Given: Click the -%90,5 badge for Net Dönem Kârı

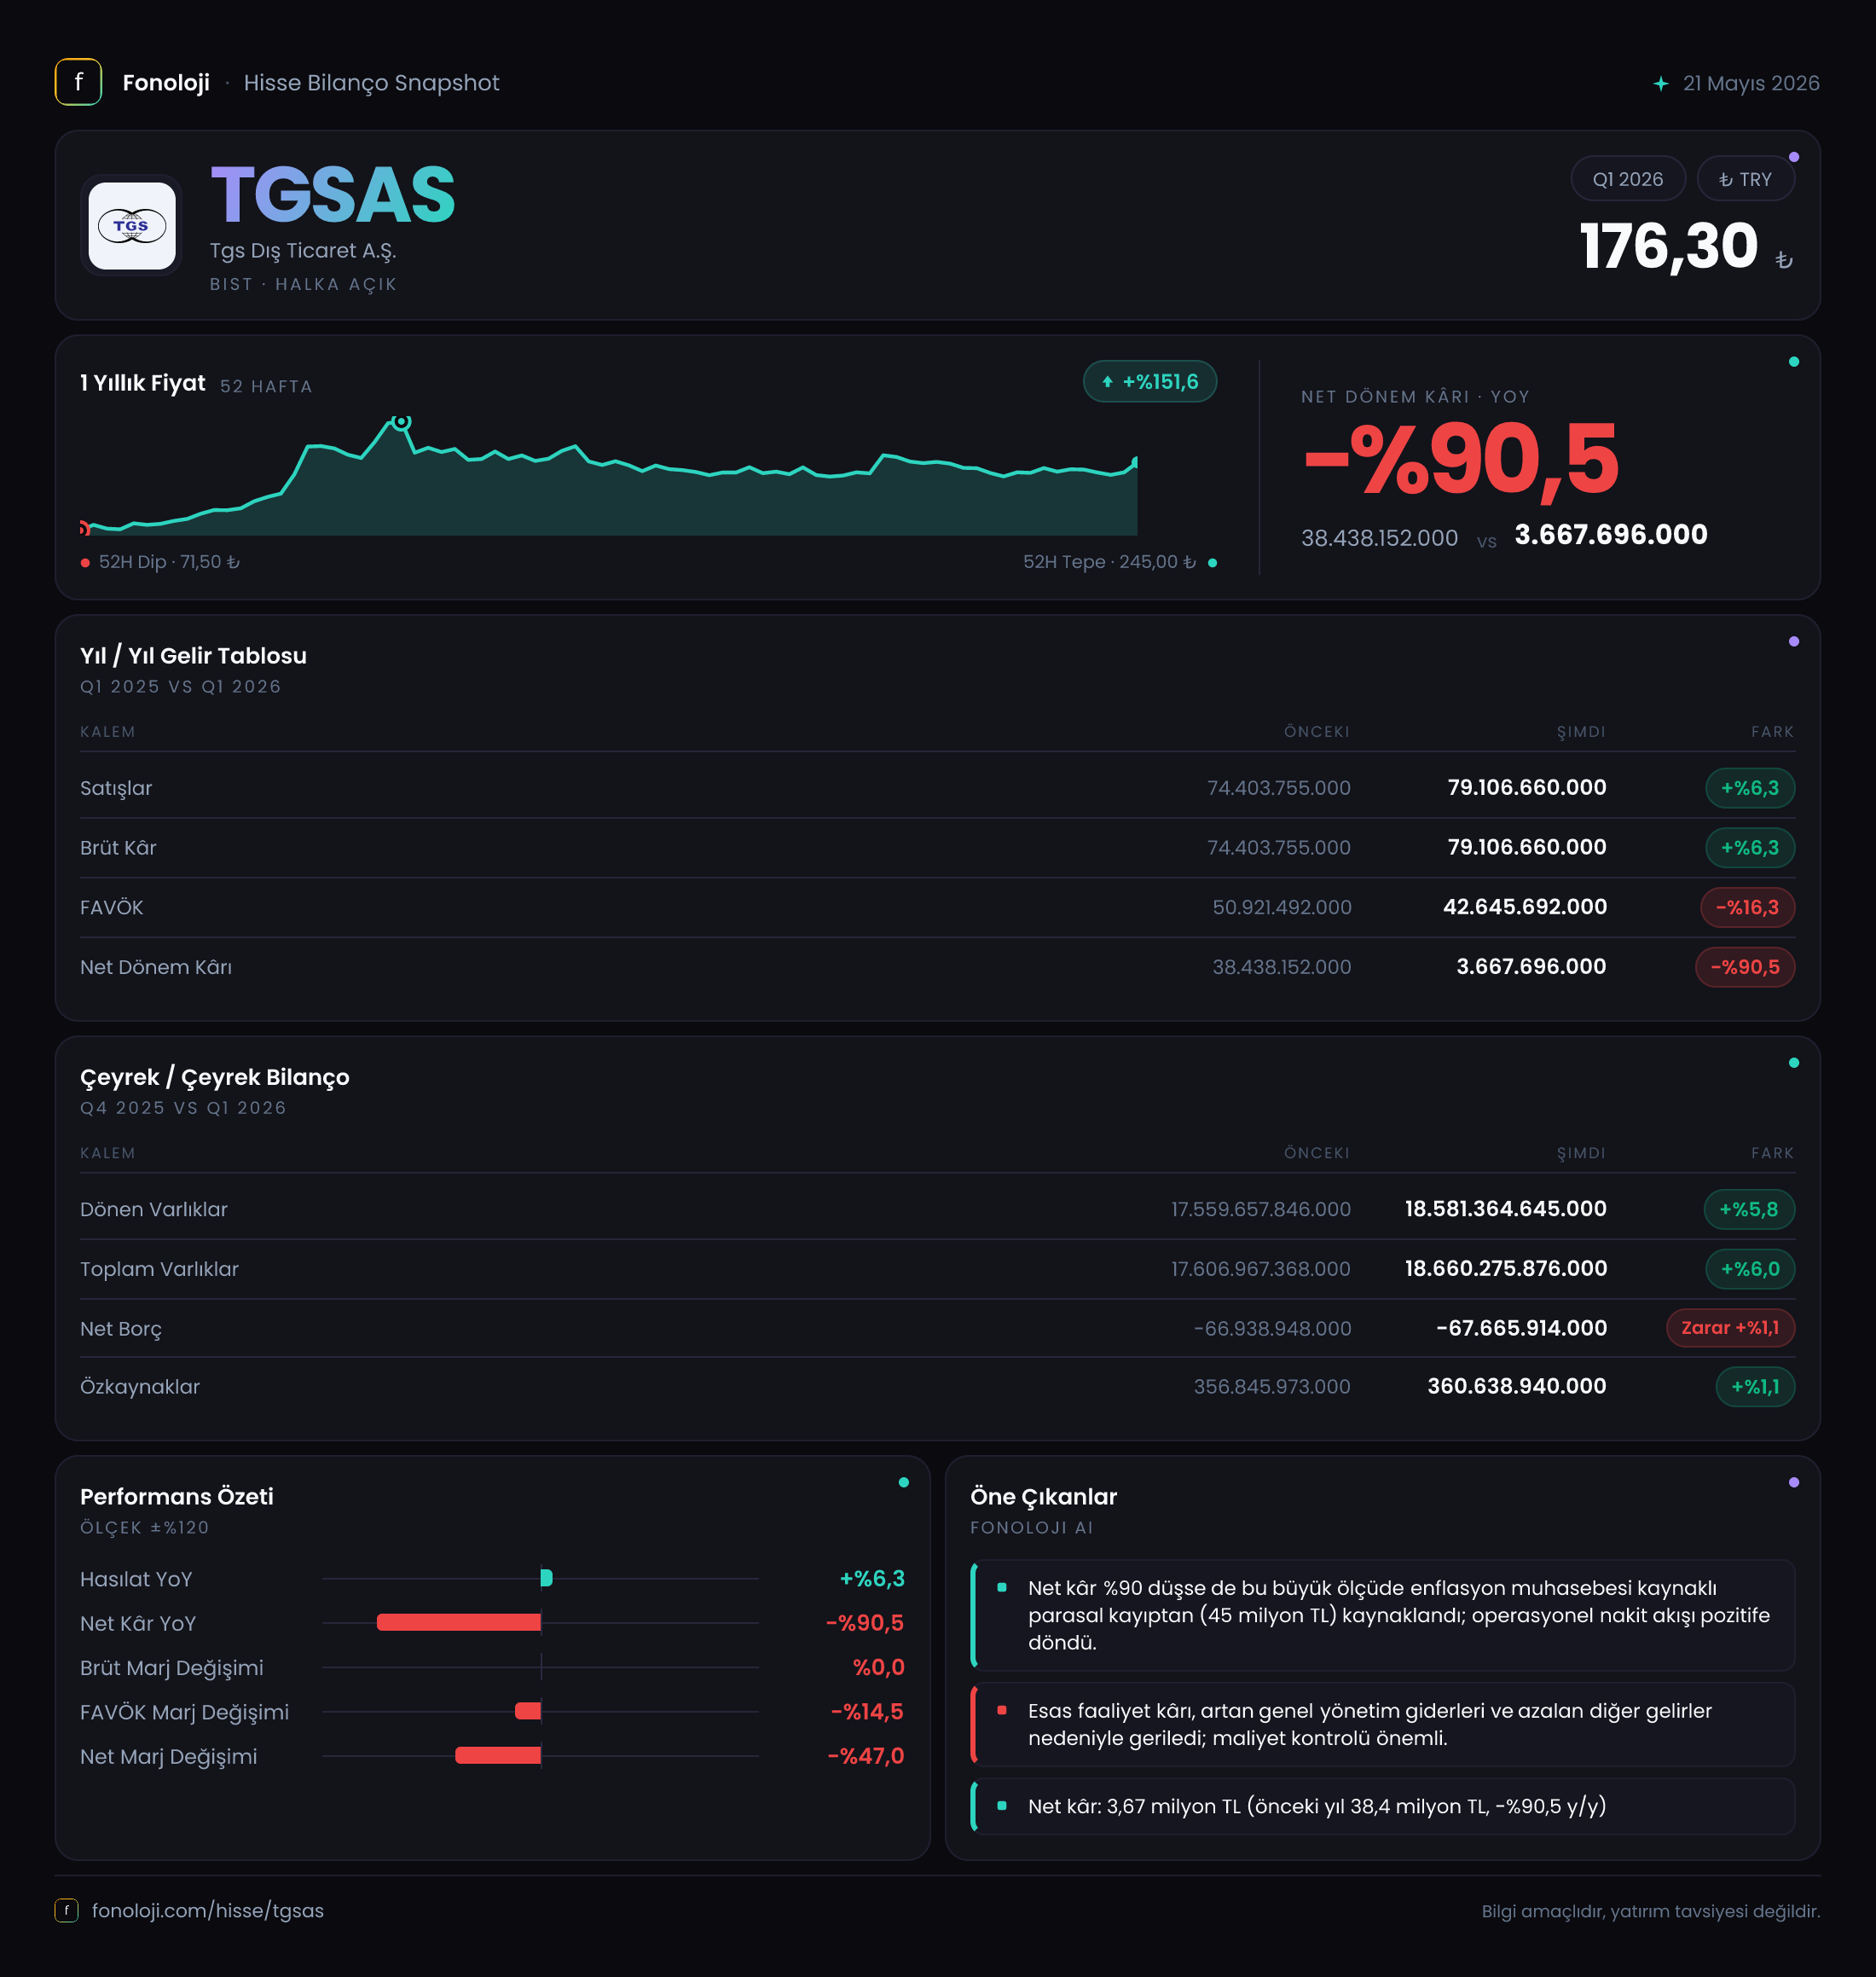Looking at the screenshot, I should coord(1744,967).
